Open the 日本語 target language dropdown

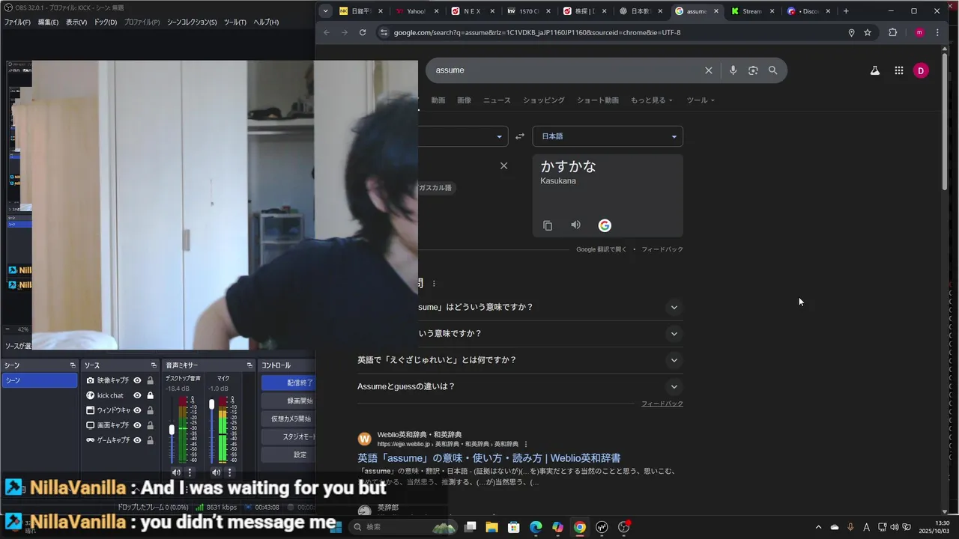[x=608, y=136]
